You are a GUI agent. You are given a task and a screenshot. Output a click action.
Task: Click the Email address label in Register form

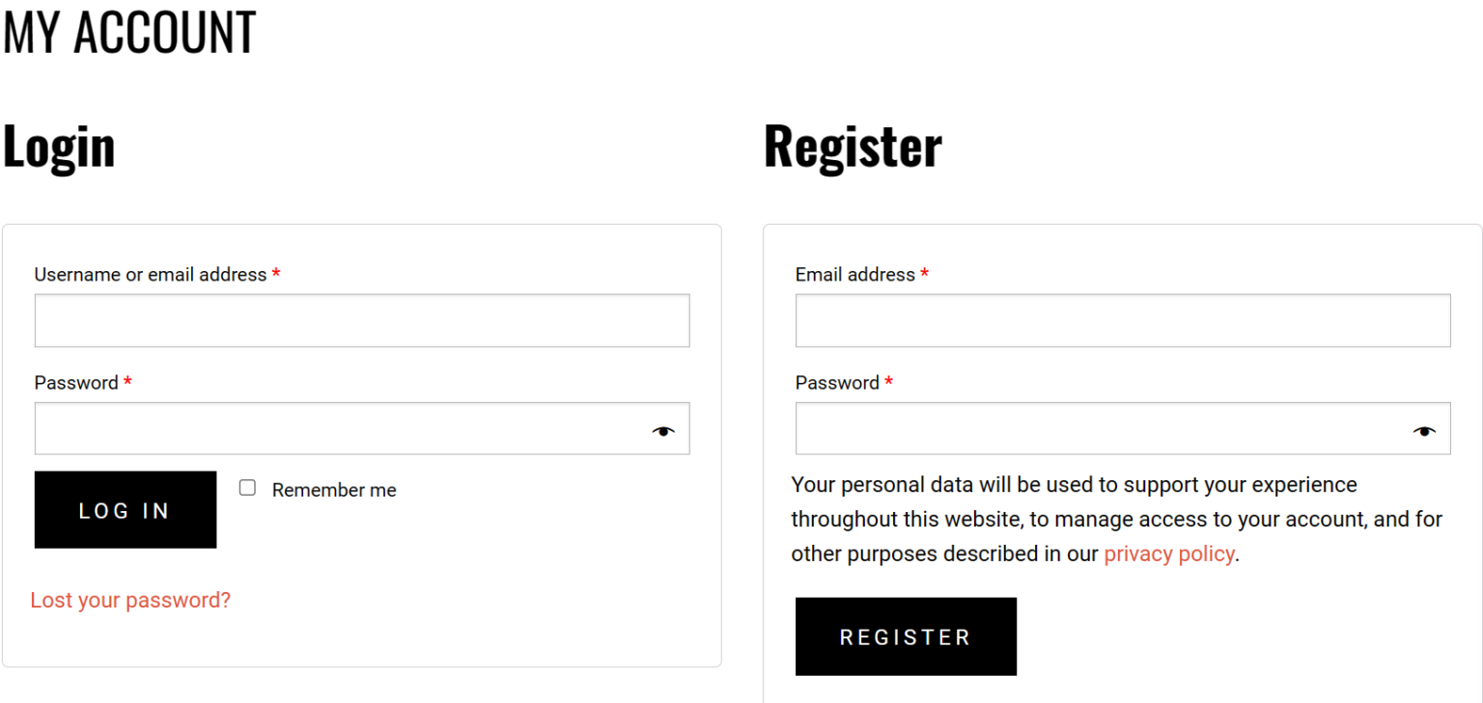click(x=854, y=275)
